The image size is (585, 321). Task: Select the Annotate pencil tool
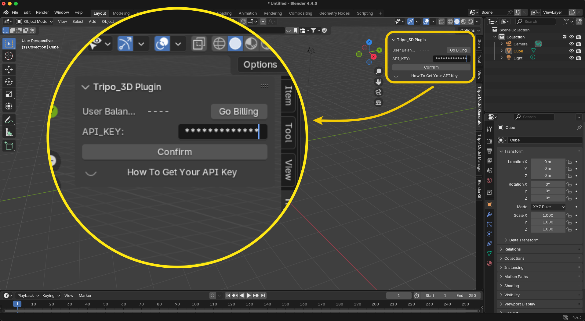(x=9, y=120)
